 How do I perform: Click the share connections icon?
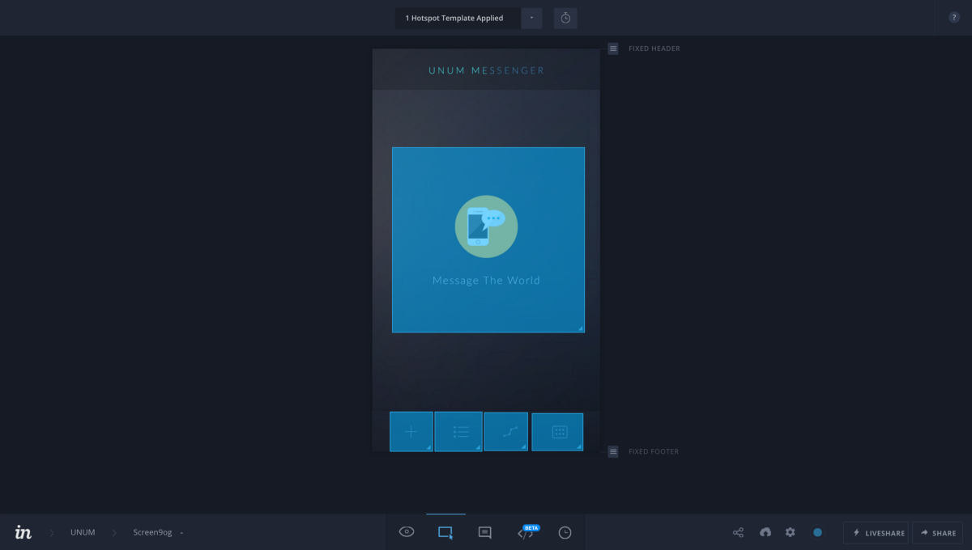click(738, 532)
